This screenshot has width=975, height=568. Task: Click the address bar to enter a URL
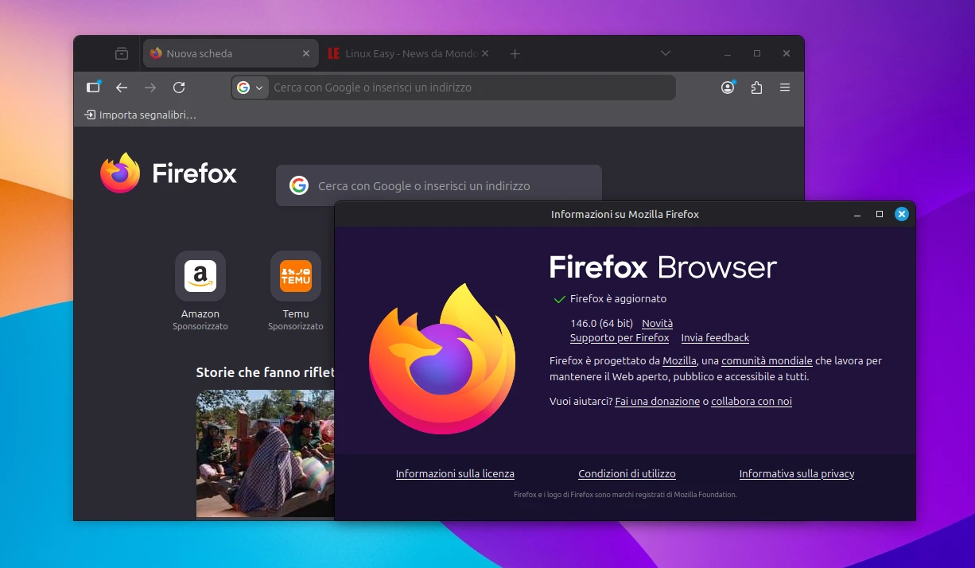point(477,88)
